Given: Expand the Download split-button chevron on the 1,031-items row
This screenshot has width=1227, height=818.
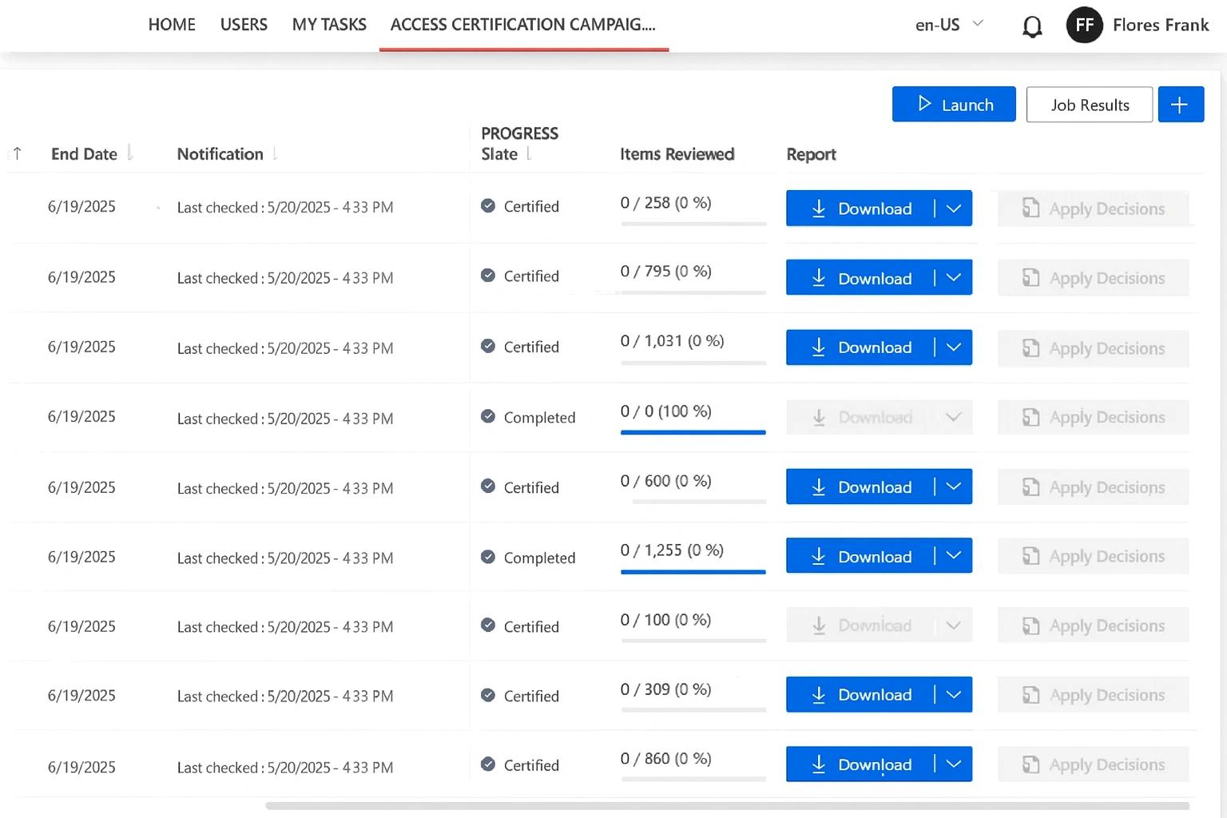Looking at the screenshot, I should [953, 347].
